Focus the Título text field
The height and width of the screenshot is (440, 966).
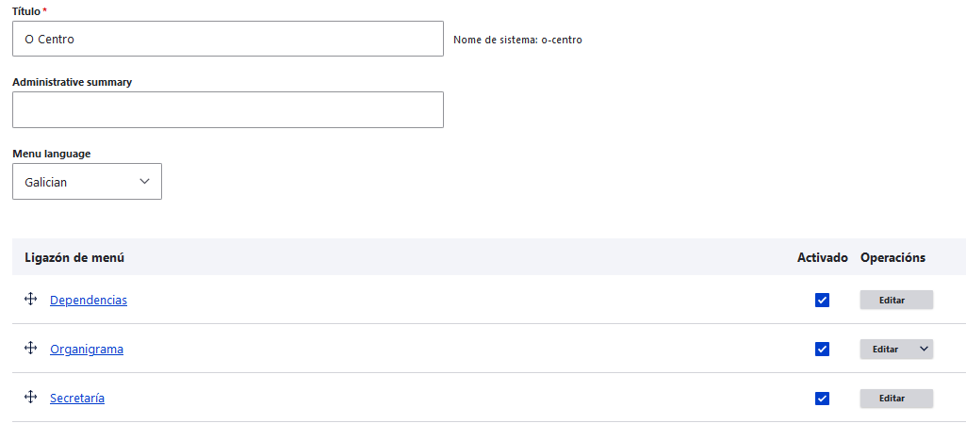pos(227,40)
